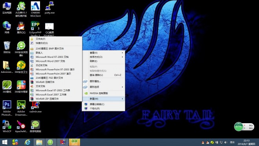
Task: Choose 撤消 删除(U) undo delete
Action: (x=104, y=75)
